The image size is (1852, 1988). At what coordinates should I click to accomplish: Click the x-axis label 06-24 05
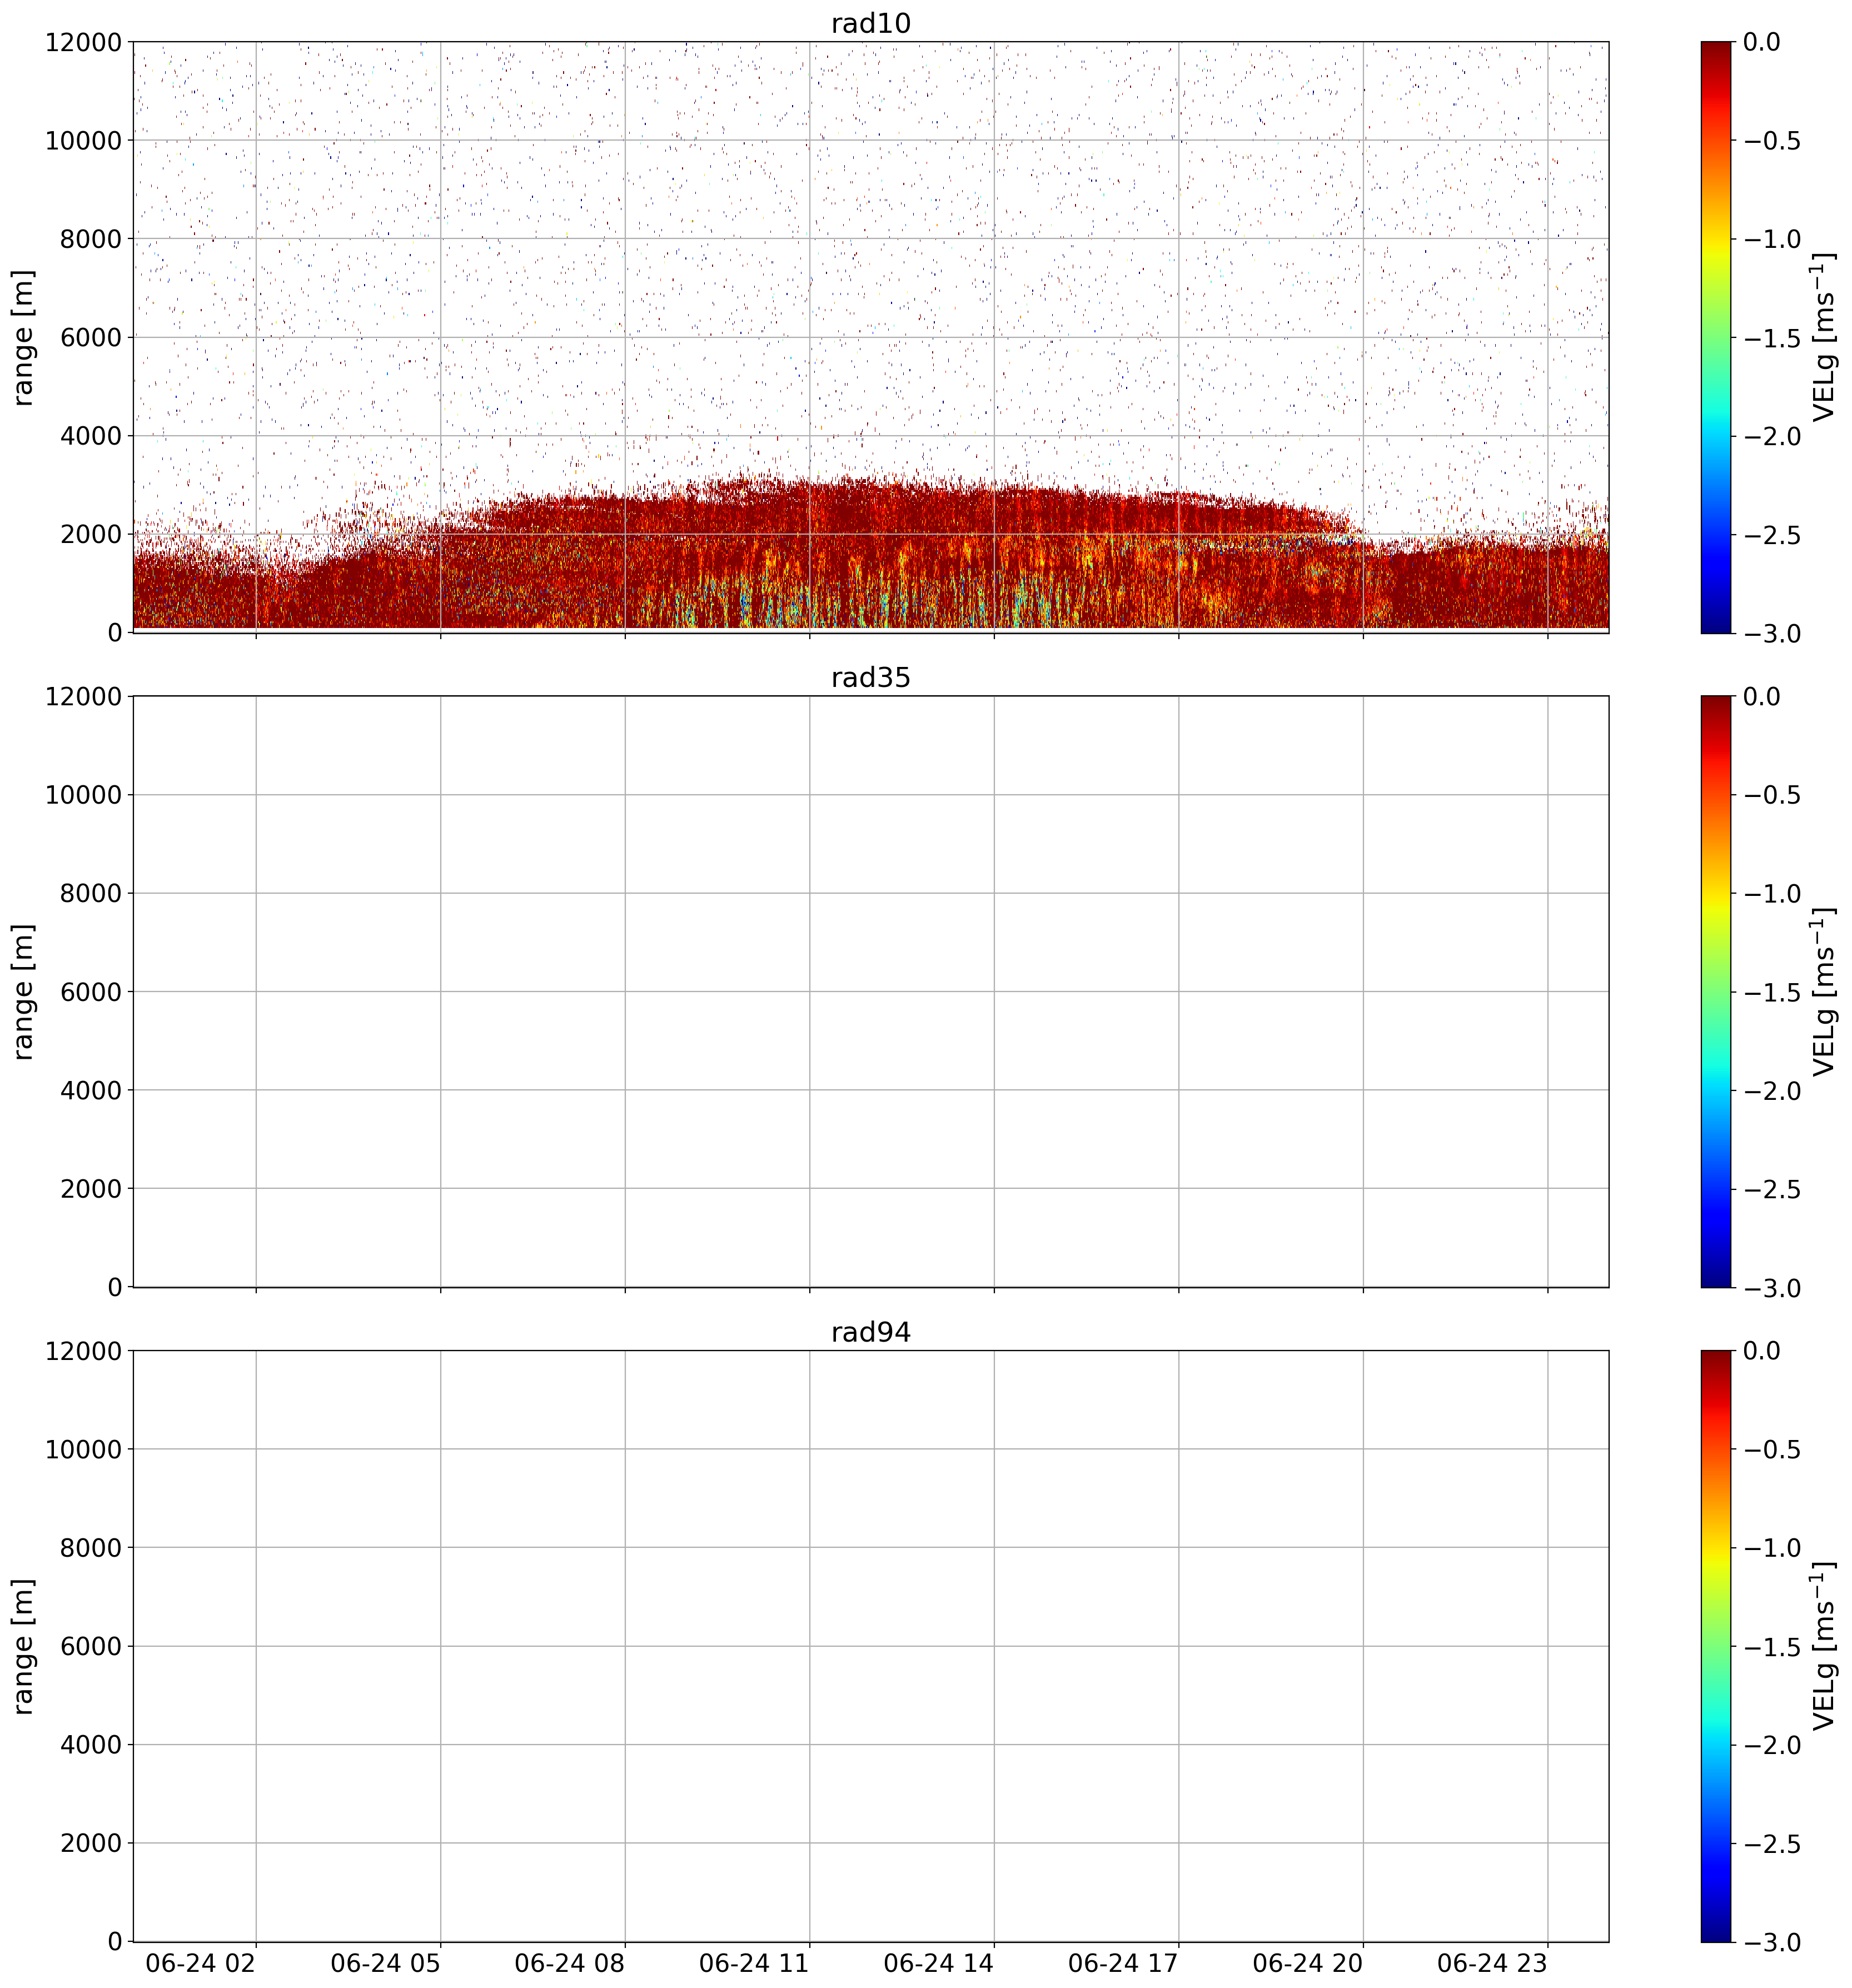pyautogui.click(x=385, y=1963)
